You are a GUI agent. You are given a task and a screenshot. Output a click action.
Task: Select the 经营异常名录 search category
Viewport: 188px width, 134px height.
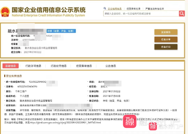point(133,9)
